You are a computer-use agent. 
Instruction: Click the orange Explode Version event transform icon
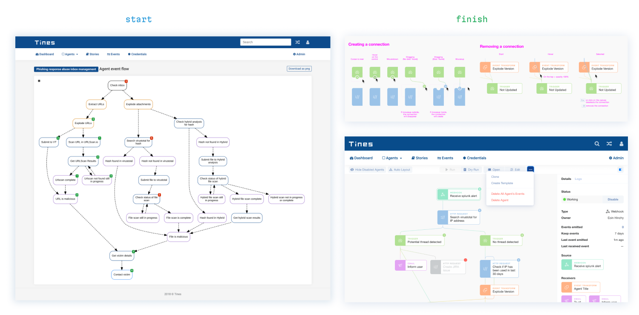pos(485,290)
